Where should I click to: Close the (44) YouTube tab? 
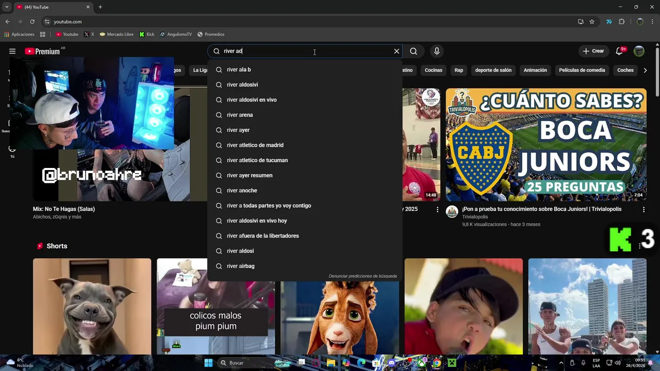[88, 7]
